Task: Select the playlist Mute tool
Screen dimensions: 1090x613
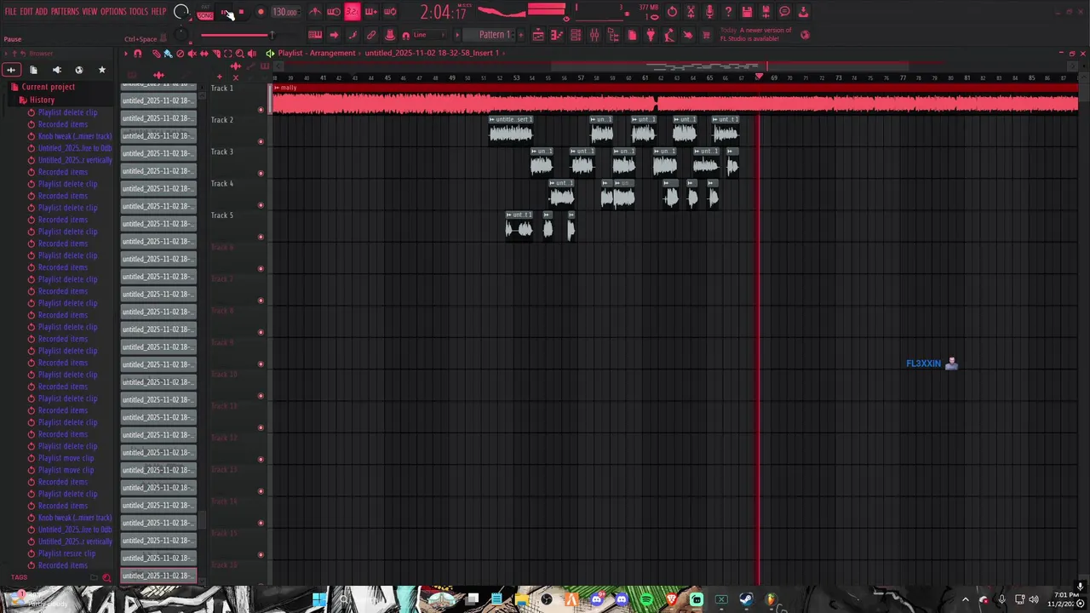Action: pyautogui.click(x=192, y=54)
